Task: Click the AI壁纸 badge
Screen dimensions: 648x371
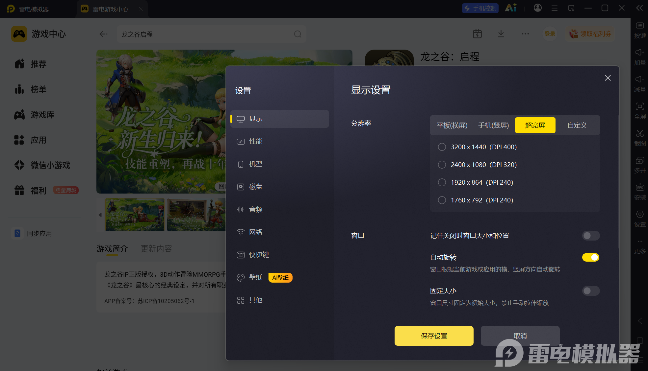Action: click(280, 278)
